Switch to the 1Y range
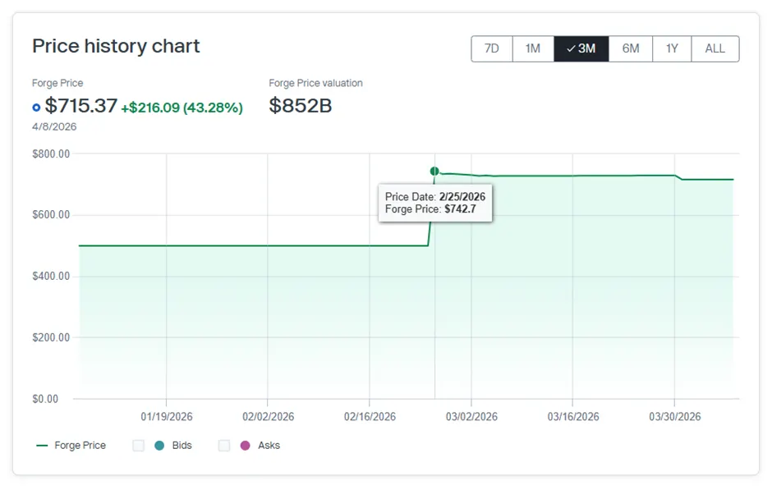 [672, 48]
